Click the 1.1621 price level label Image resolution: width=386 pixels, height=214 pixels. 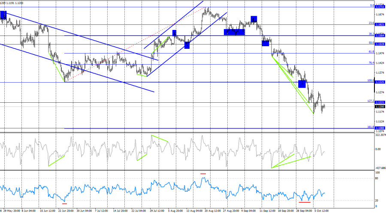click(380, 24)
